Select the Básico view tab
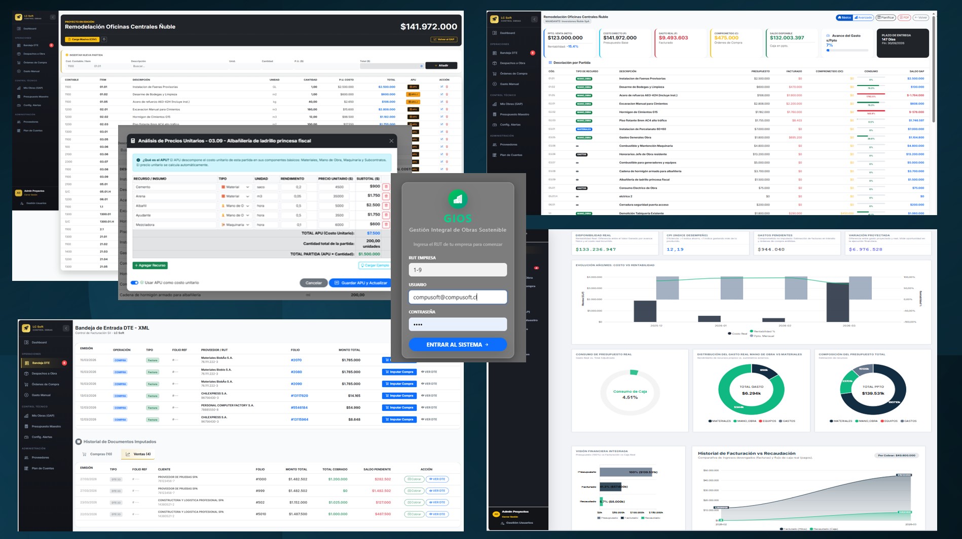962x539 pixels. point(844,18)
